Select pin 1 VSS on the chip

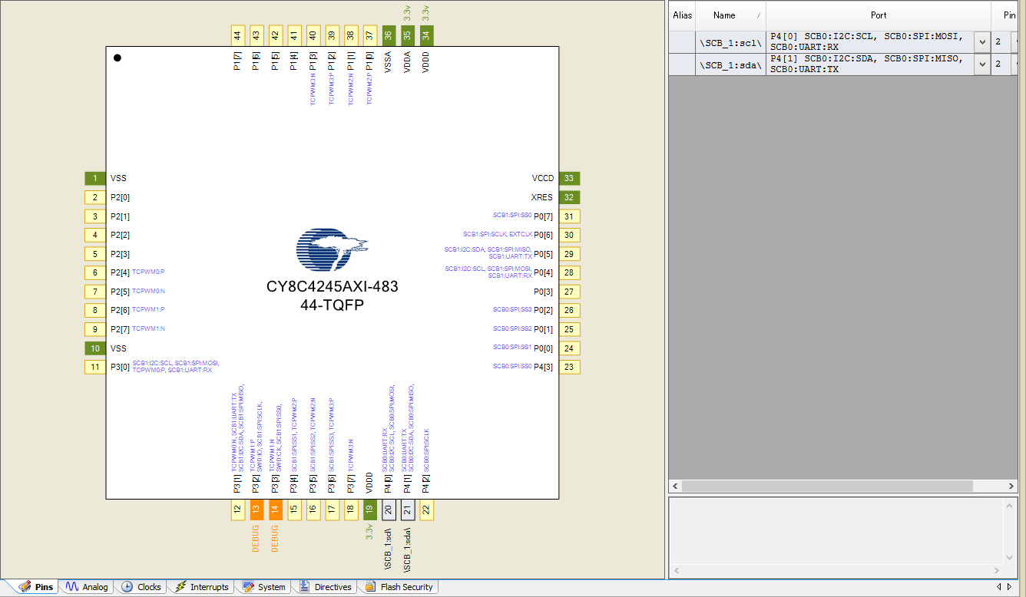click(95, 178)
